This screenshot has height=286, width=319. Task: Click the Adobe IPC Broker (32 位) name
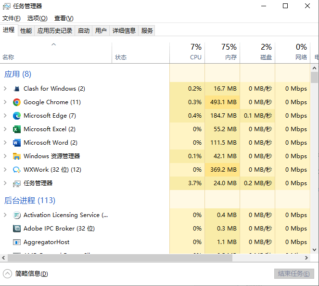point(59,229)
